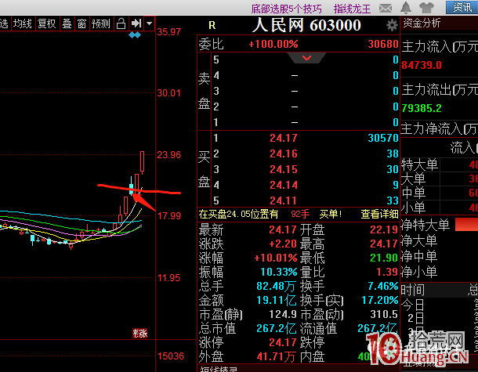Click the jump-to-end arrow icon
Viewport: 478px width, 372px height.
pos(136,23)
